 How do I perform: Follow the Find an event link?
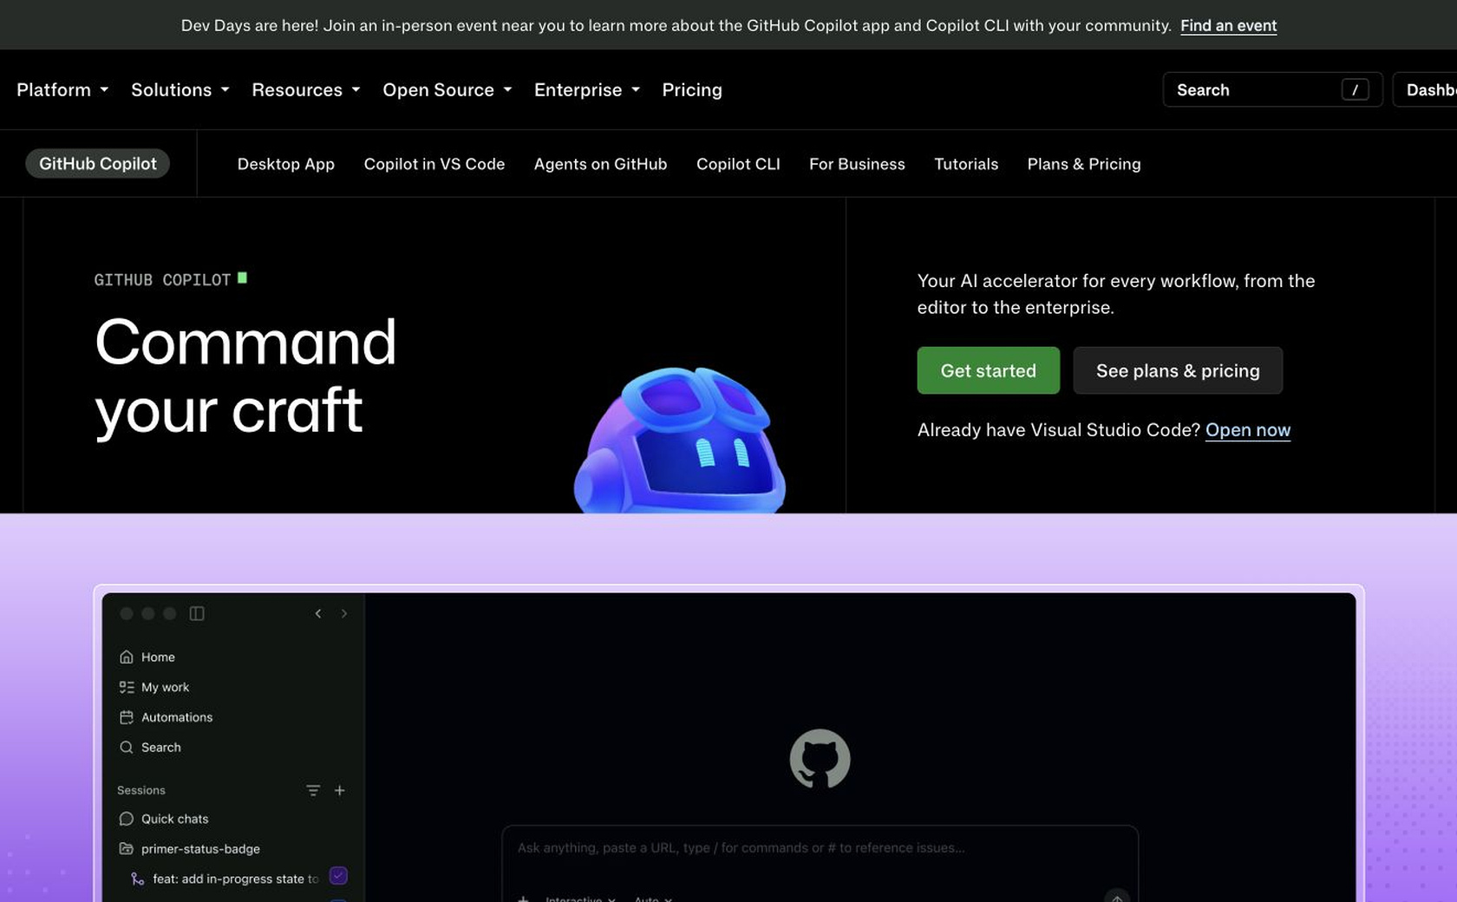(1228, 25)
